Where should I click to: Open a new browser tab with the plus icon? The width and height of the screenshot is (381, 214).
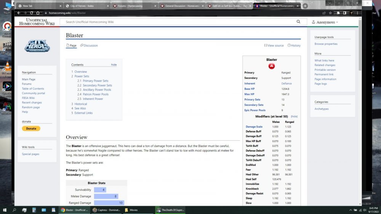pos(305,6)
